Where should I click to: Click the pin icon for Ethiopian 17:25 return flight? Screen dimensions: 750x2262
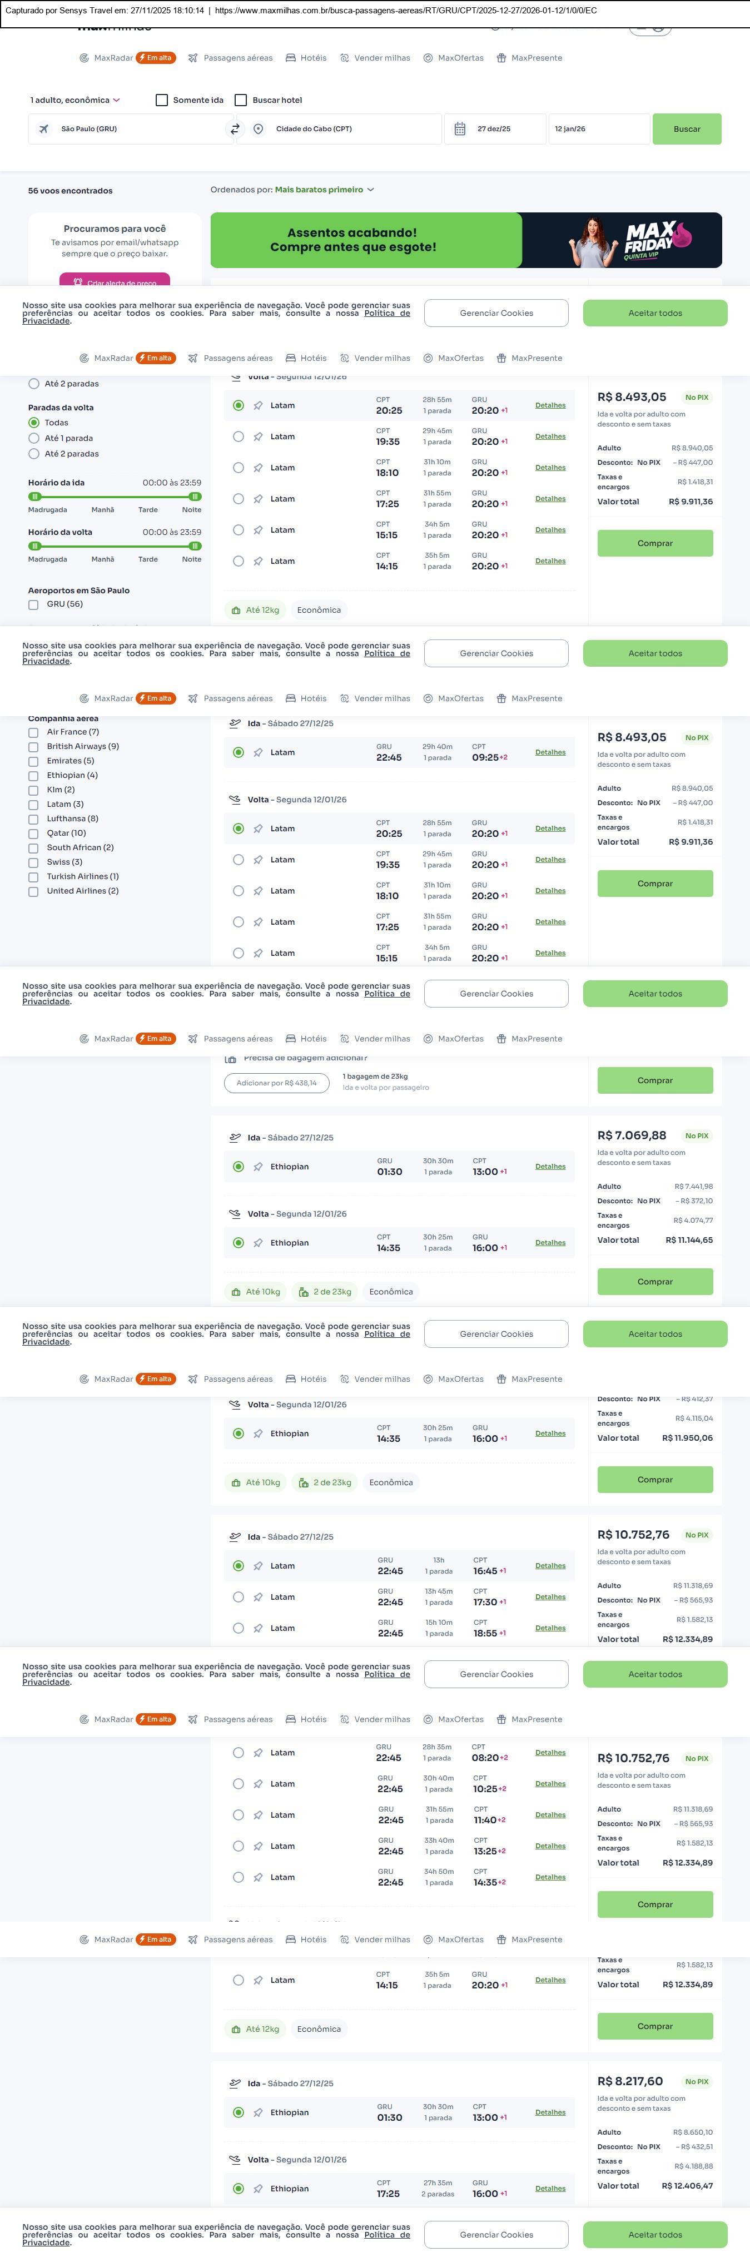click(x=258, y=2189)
